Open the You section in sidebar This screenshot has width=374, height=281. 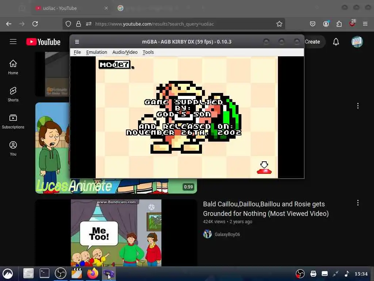coord(13,149)
